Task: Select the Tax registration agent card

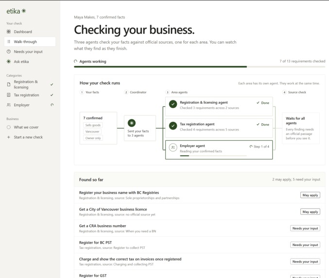Action: 219,128
